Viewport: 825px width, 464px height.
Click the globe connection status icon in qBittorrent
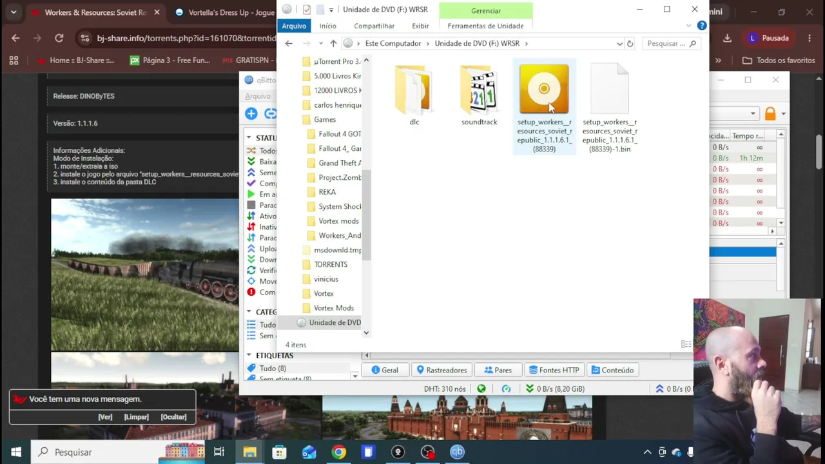pyautogui.click(x=481, y=389)
